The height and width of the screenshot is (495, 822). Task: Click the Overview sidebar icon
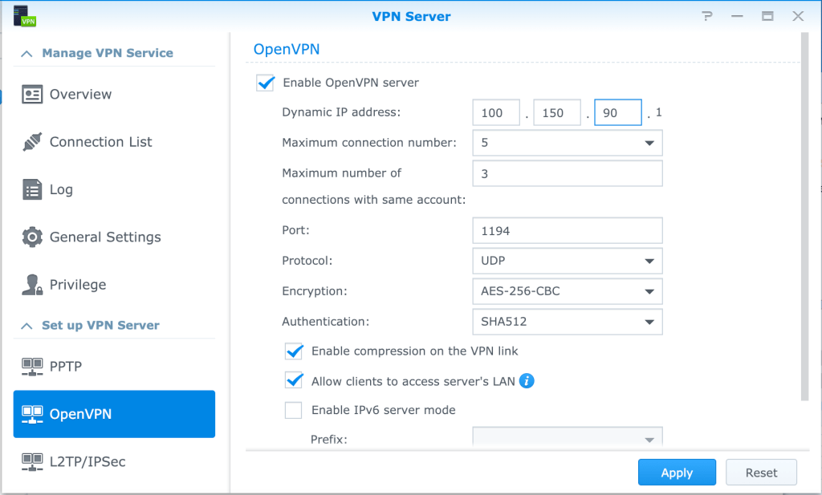pos(32,95)
